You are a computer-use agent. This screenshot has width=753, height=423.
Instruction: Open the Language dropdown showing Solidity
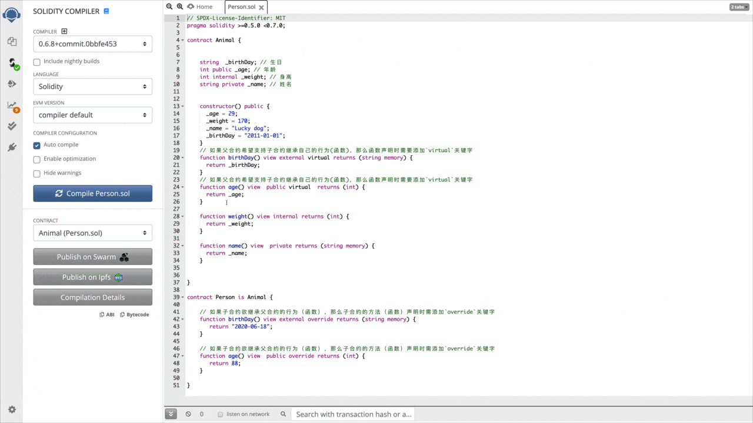pyautogui.click(x=93, y=86)
